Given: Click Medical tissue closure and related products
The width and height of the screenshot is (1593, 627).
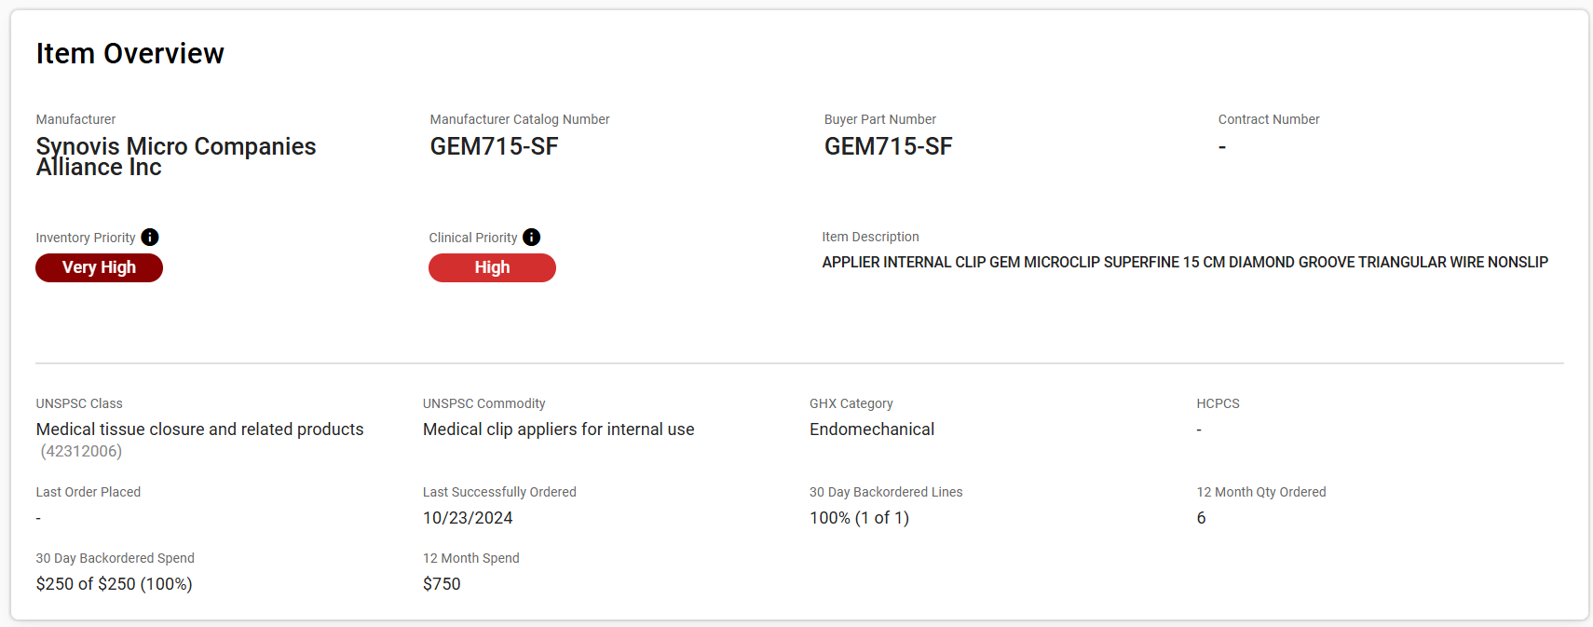Looking at the screenshot, I should [199, 429].
